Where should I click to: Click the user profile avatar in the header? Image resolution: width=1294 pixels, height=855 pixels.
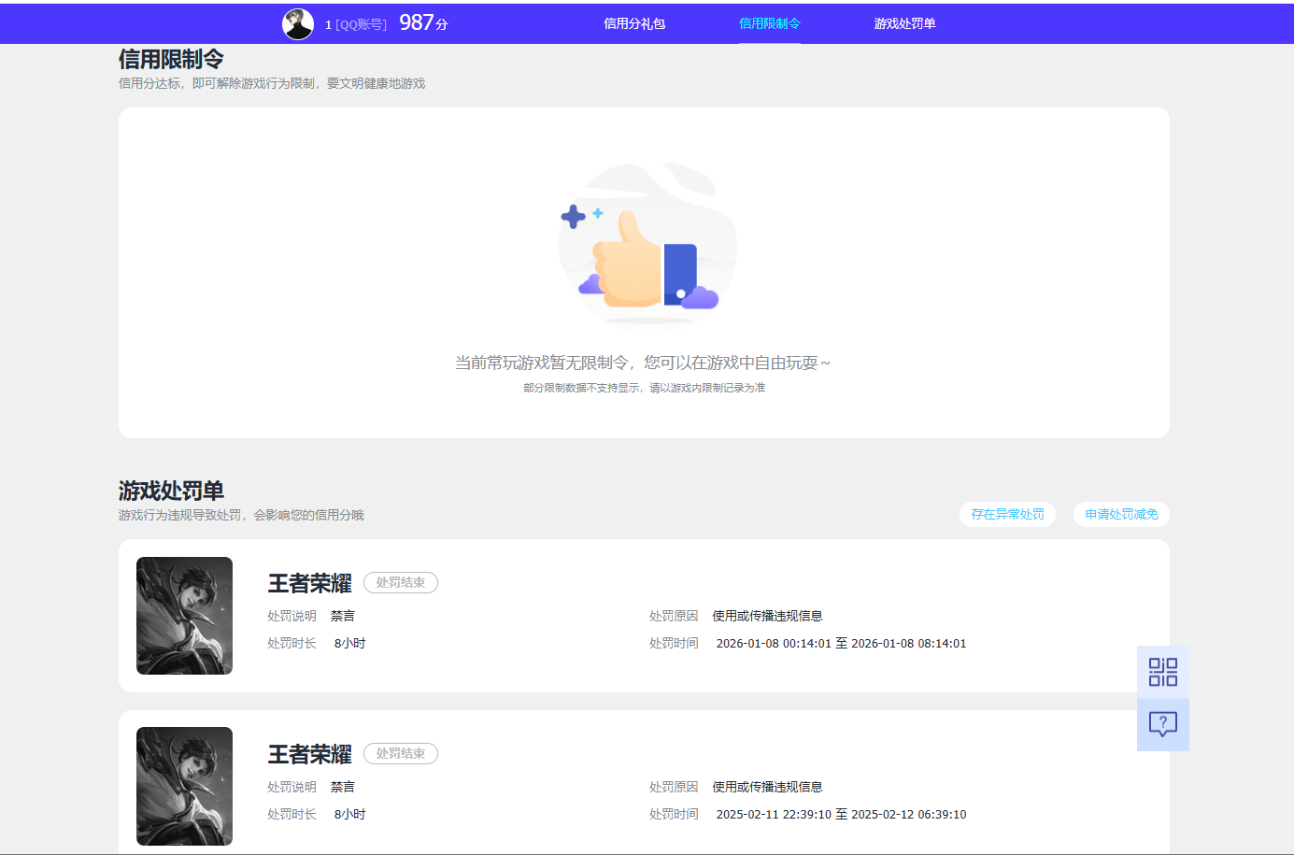297,23
